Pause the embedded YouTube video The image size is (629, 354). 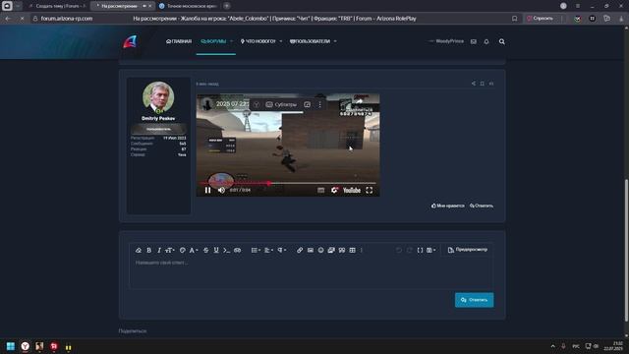coord(207,190)
